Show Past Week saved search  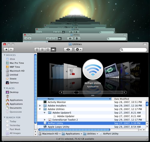13,129
